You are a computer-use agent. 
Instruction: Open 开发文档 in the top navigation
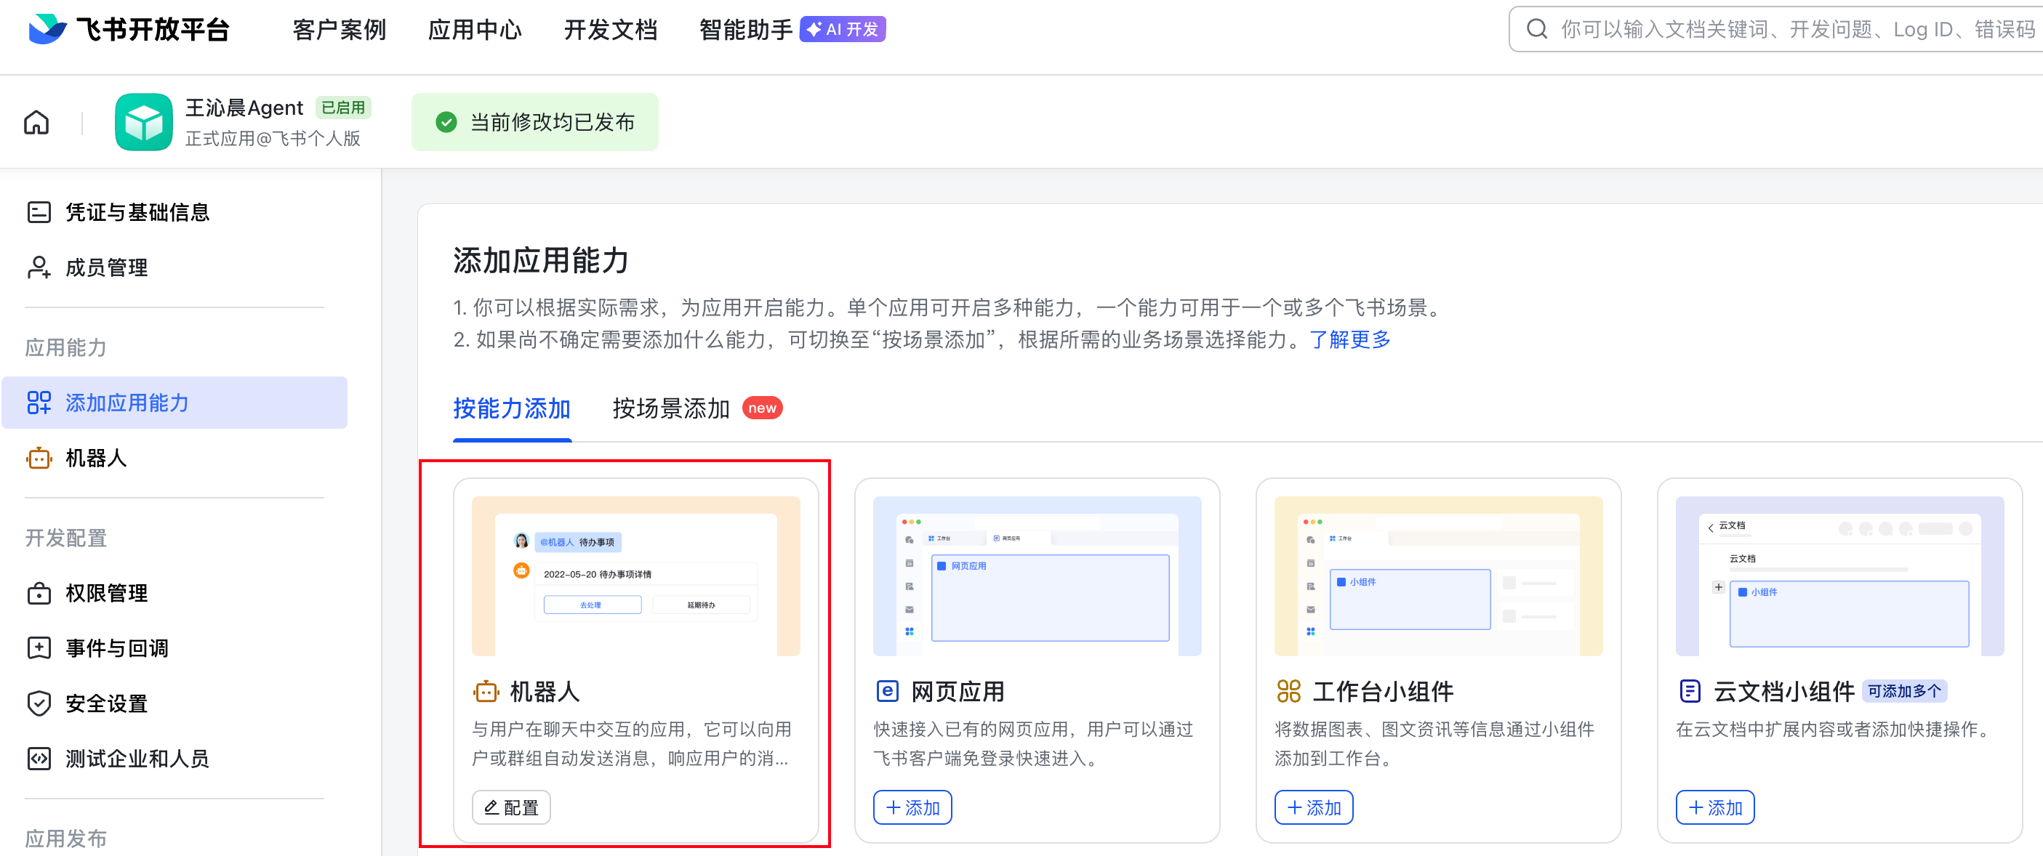coord(611,29)
